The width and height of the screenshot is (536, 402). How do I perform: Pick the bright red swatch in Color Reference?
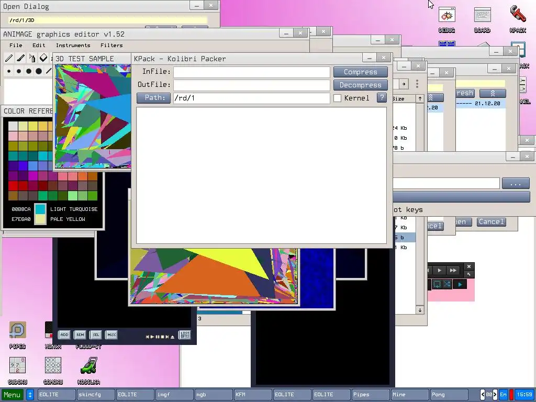pyautogui.click(x=13, y=186)
